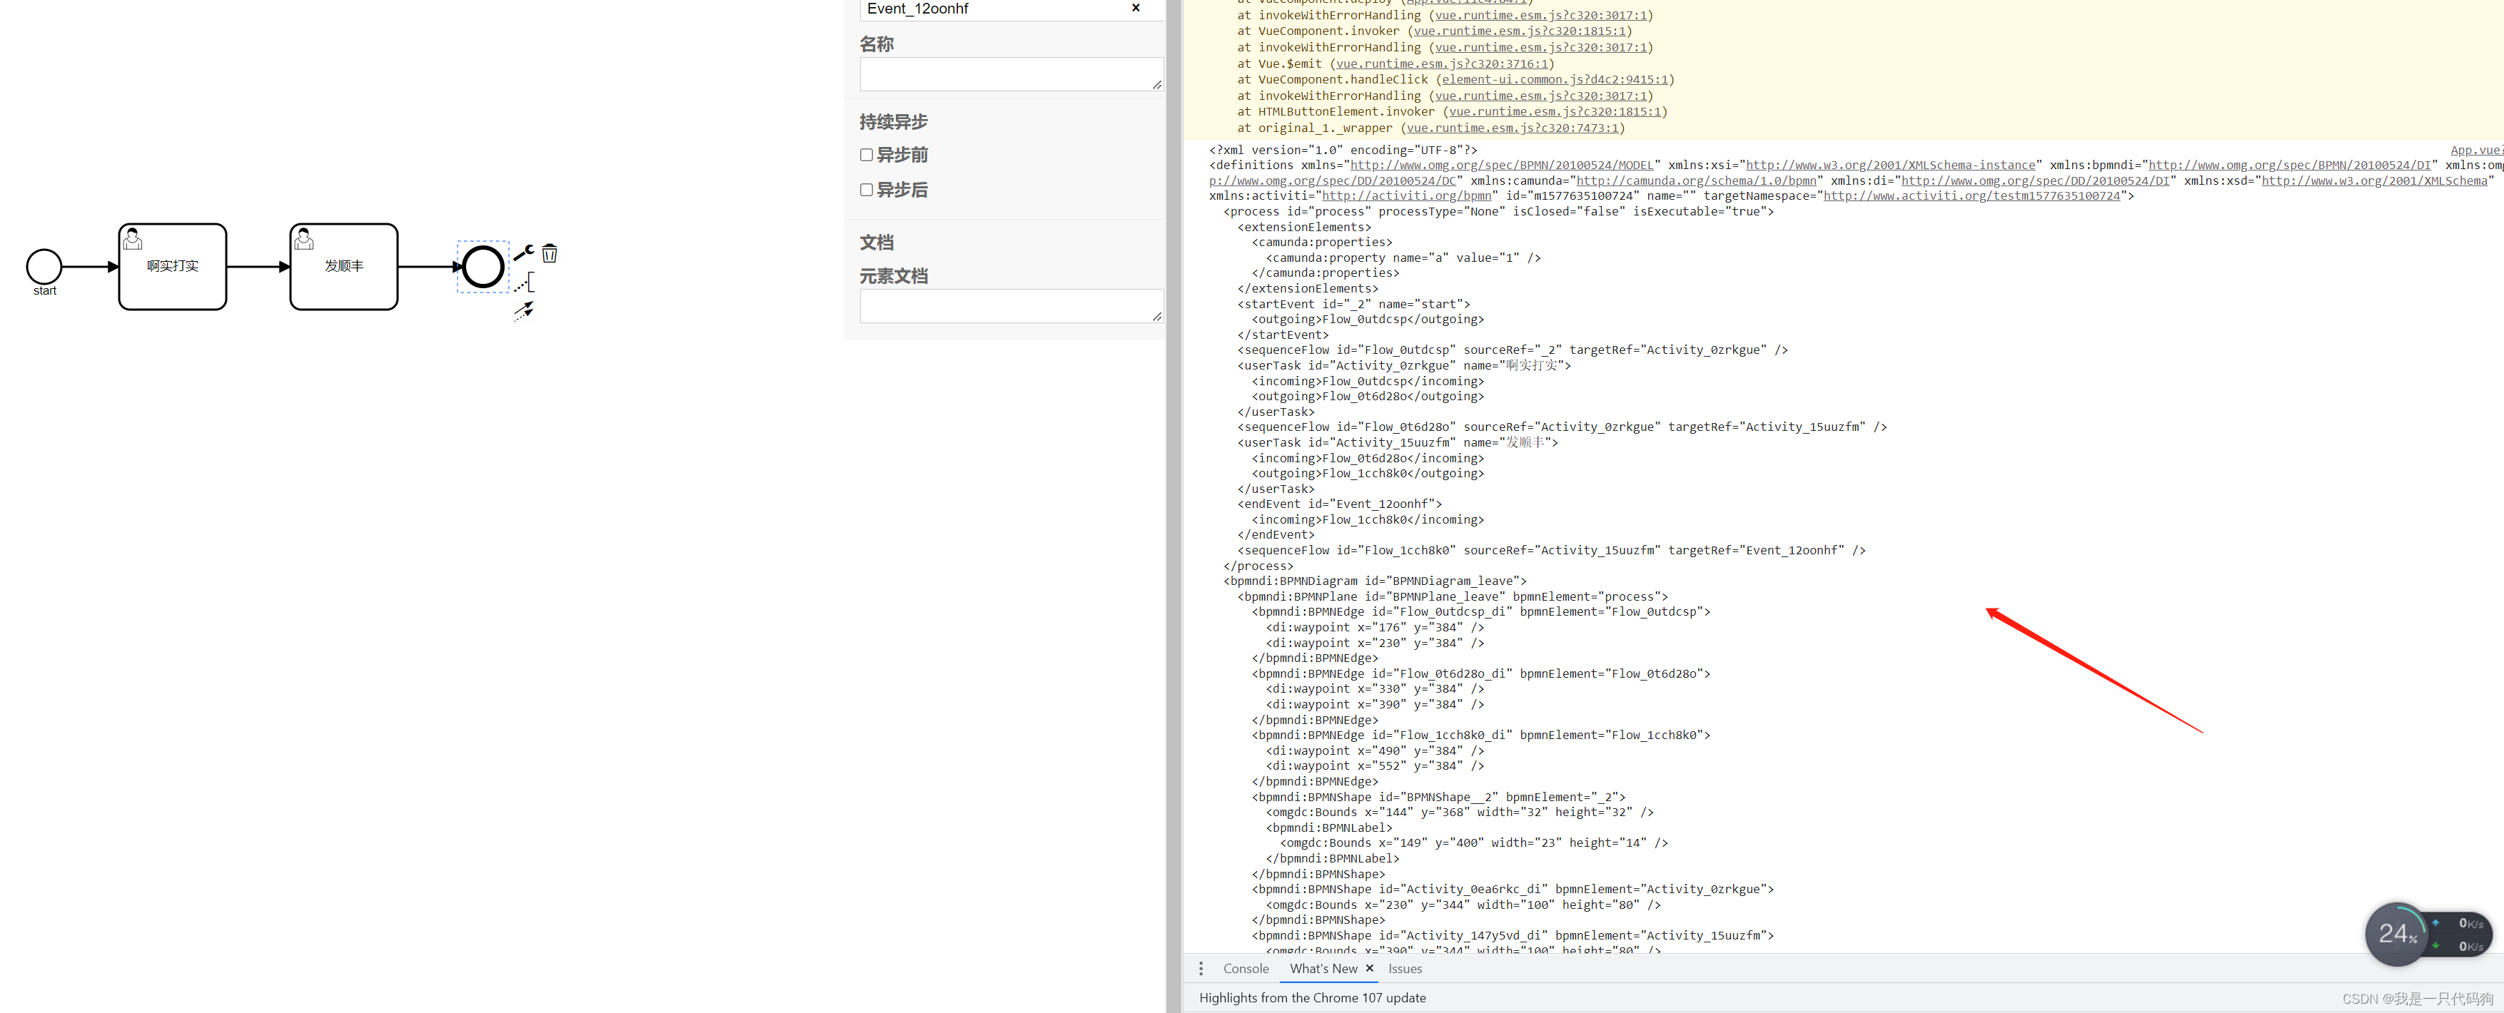Viewport: 2504px width, 1013px height.
Task: Close the What's New DevTools tab
Action: click(x=1370, y=968)
